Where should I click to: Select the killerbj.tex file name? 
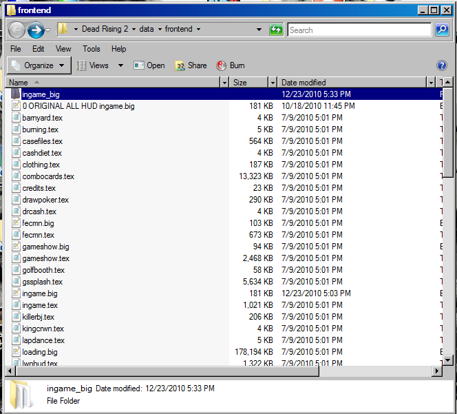(38, 317)
